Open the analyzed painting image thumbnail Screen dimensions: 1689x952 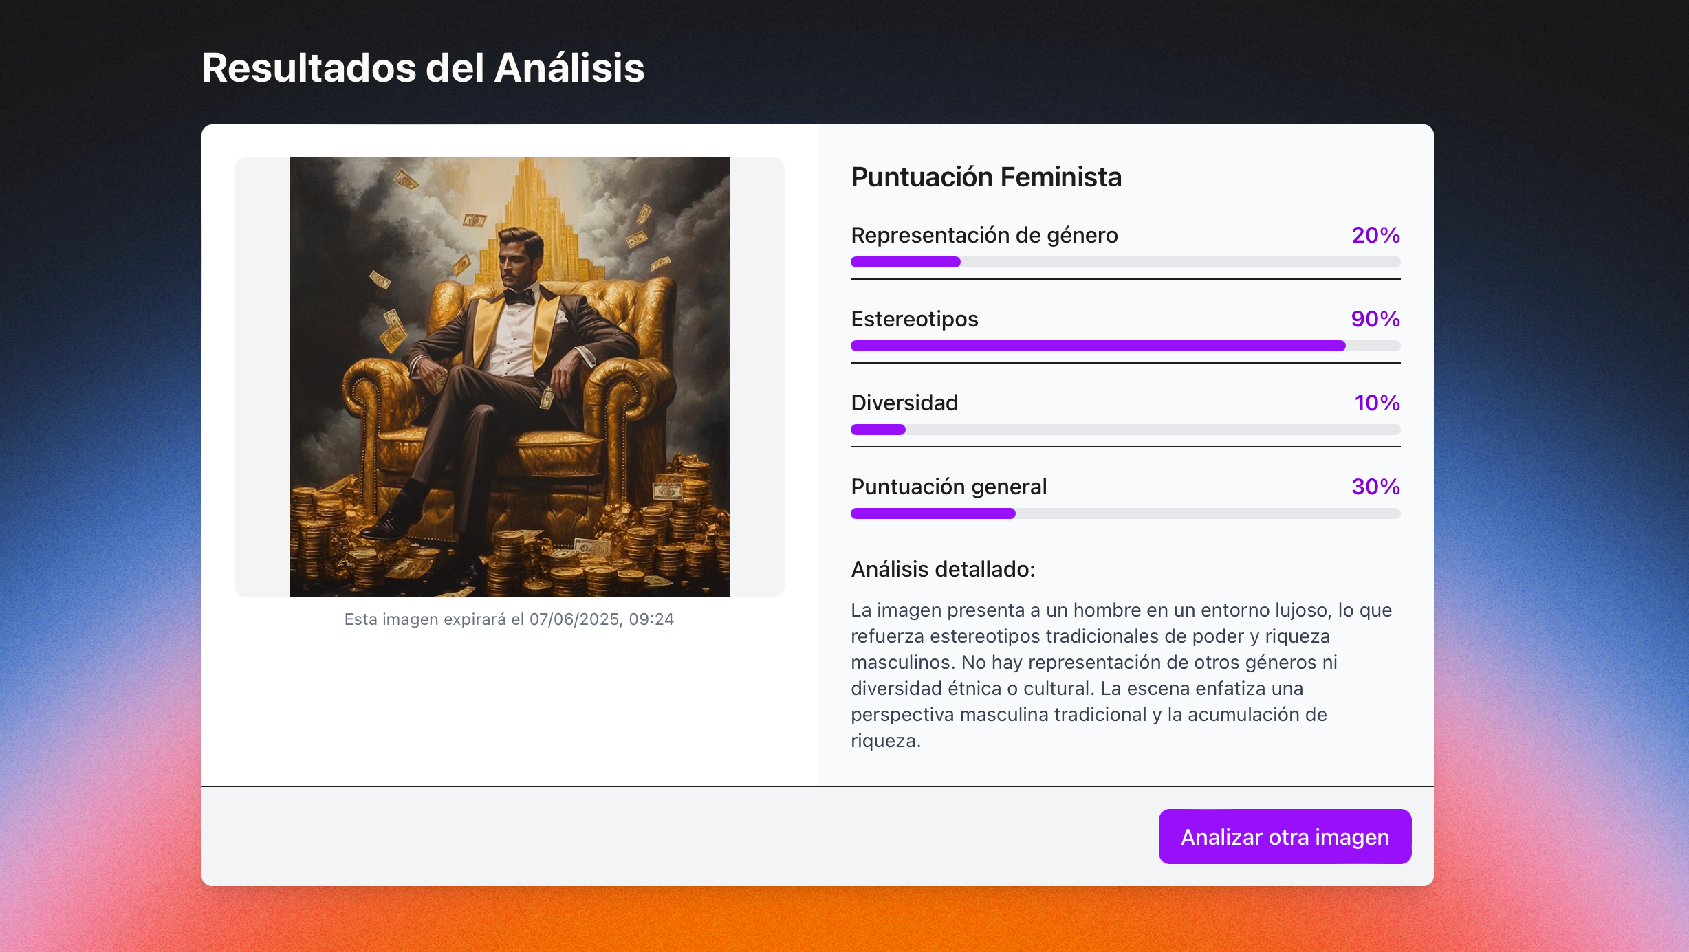pyautogui.click(x=509, y=377)
